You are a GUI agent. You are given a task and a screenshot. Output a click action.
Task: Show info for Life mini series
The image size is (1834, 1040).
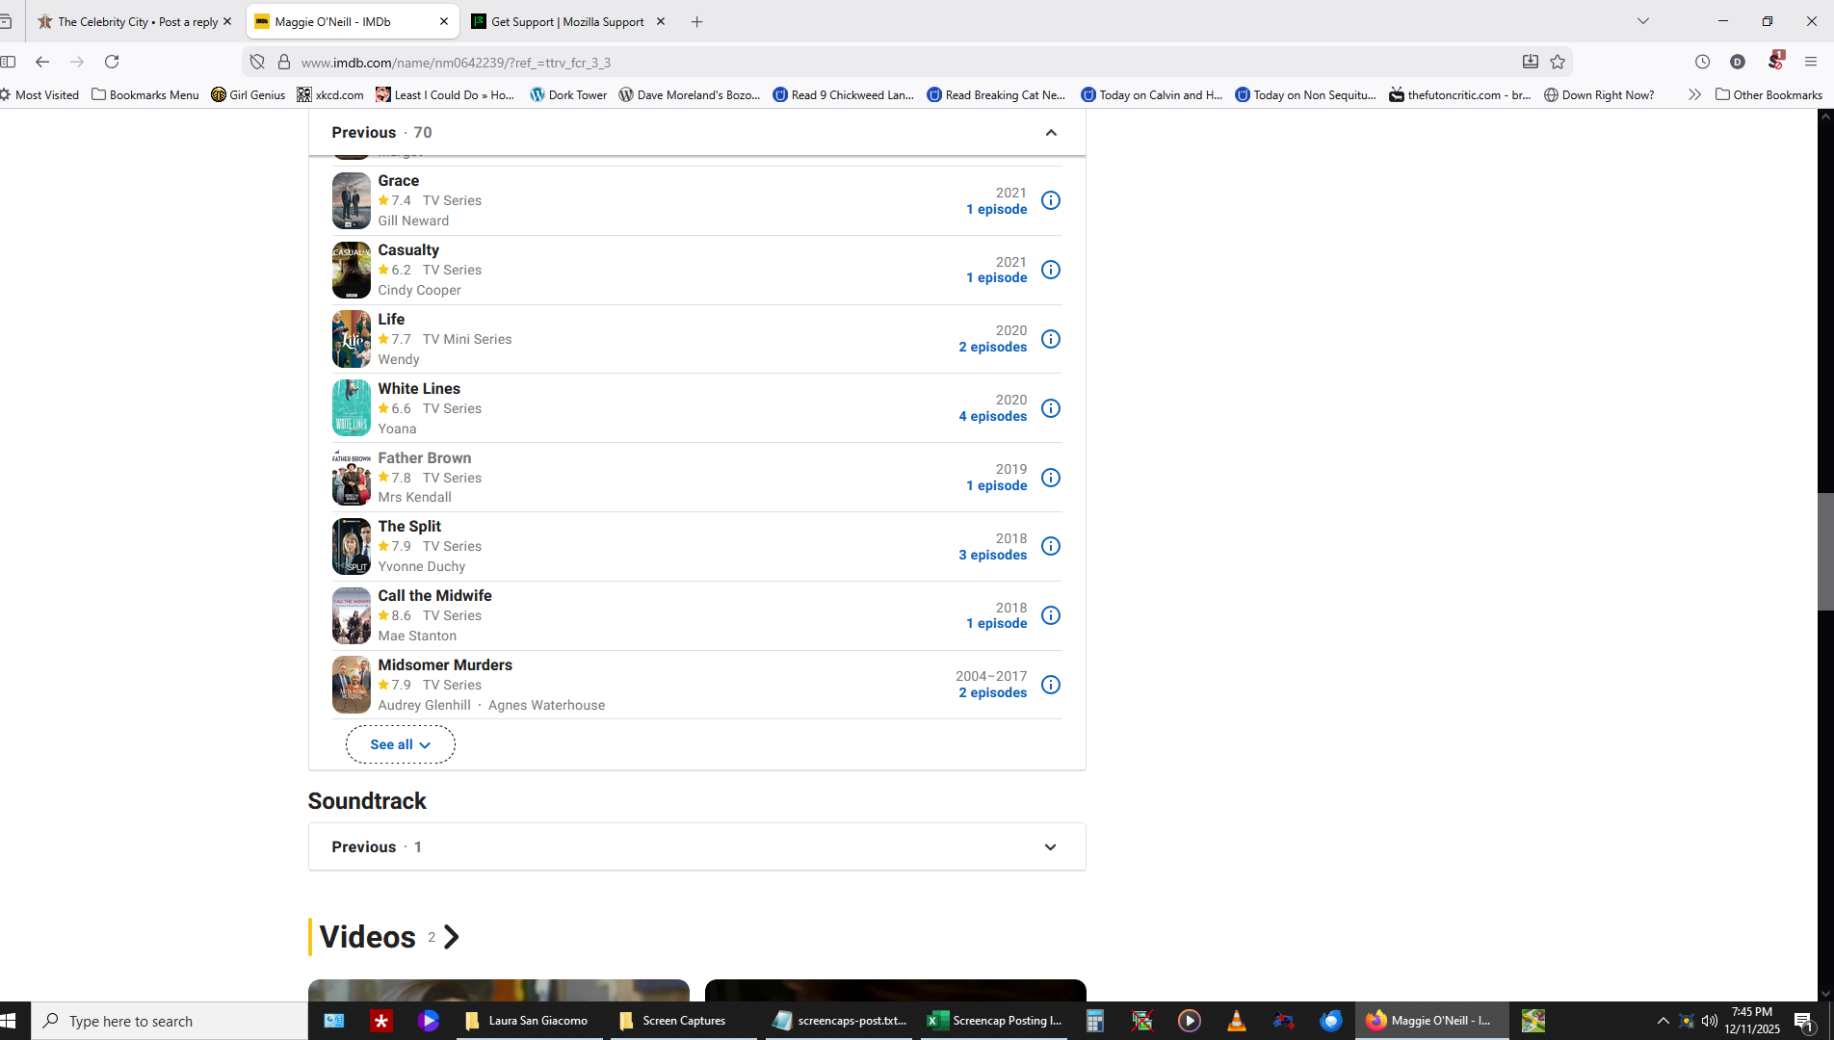(x=1051, y=339)
